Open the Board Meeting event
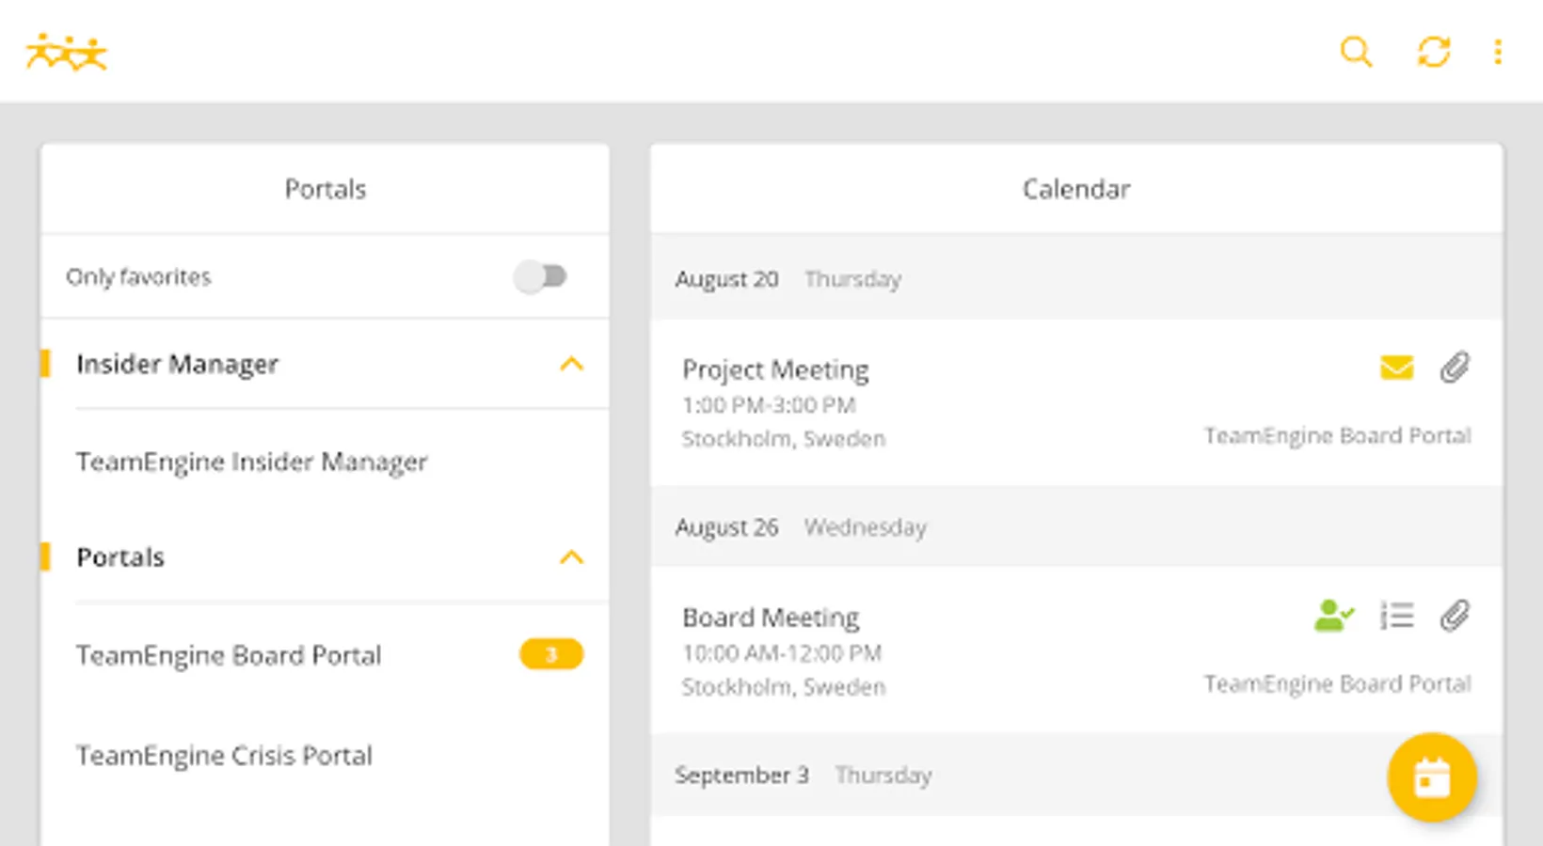 [x=771, y=619]
